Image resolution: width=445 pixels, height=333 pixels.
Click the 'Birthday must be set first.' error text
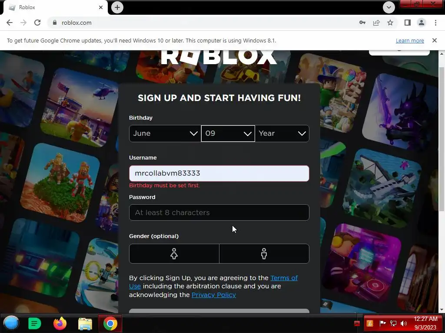coord(164,186)
